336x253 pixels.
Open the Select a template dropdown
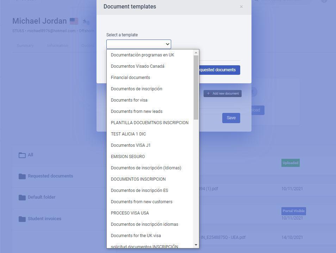[139, 44]
